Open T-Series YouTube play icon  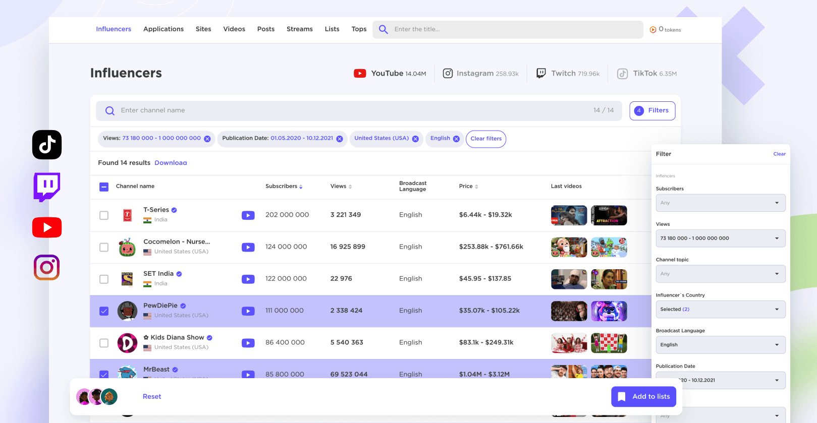coord(248,215)
